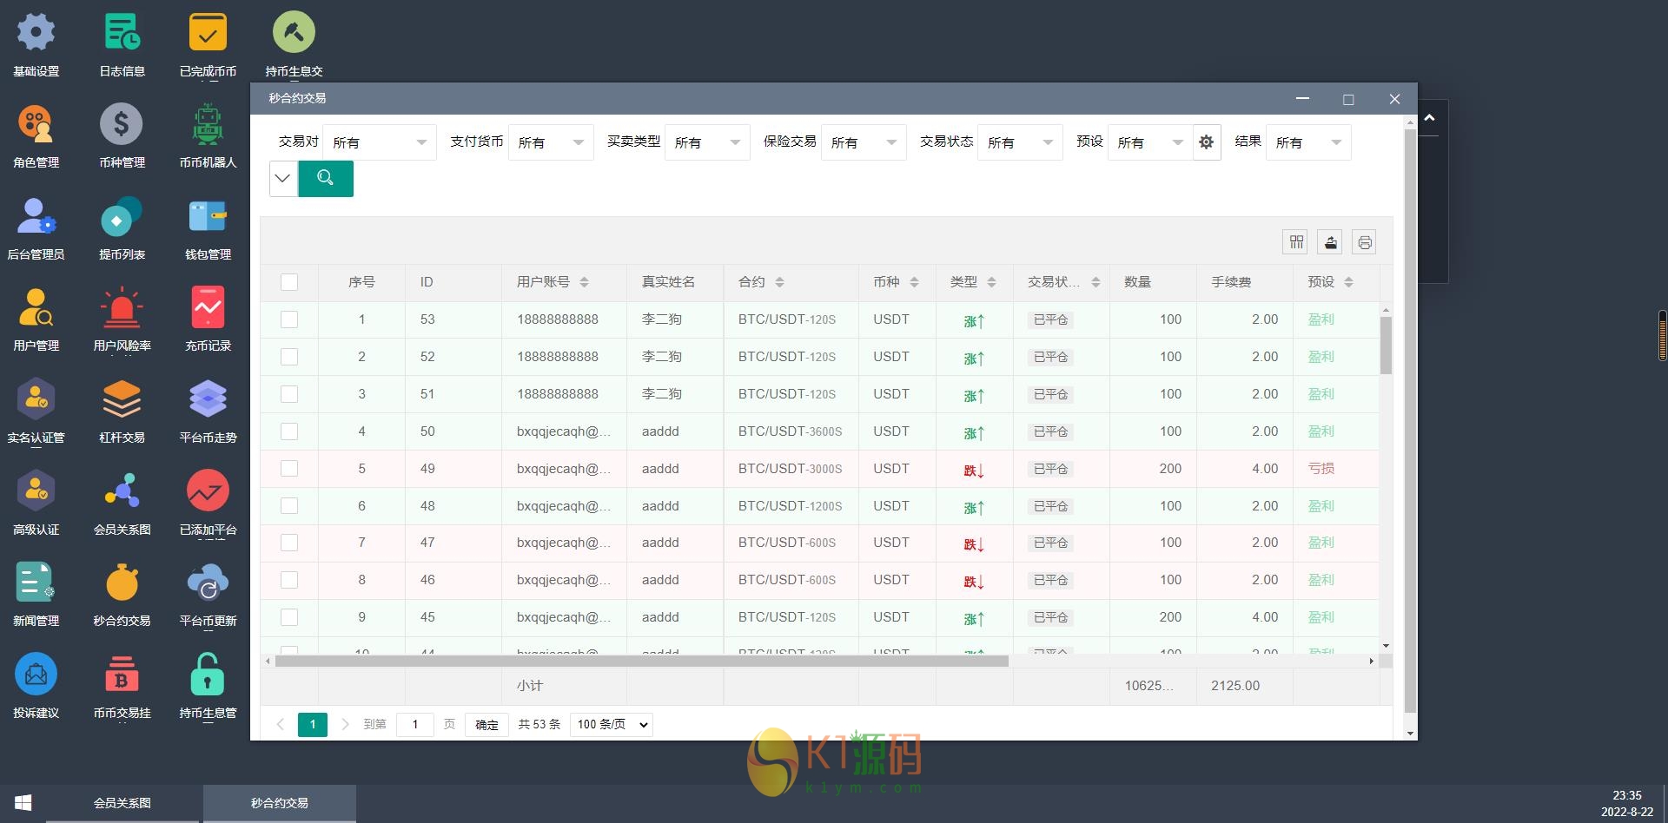Select the checkbox for ID 49 row
The height and width of the screenshot is (823, 1668).
(289, 469)
